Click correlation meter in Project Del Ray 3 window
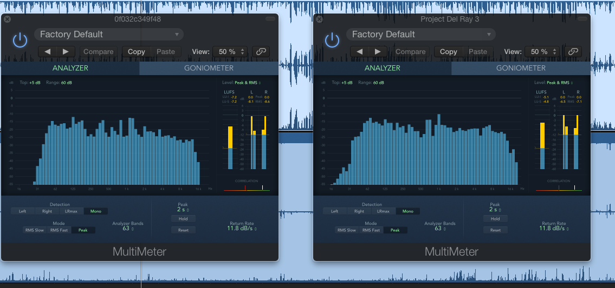This screenshot has width=615, height=288. (x=559, y=189)
